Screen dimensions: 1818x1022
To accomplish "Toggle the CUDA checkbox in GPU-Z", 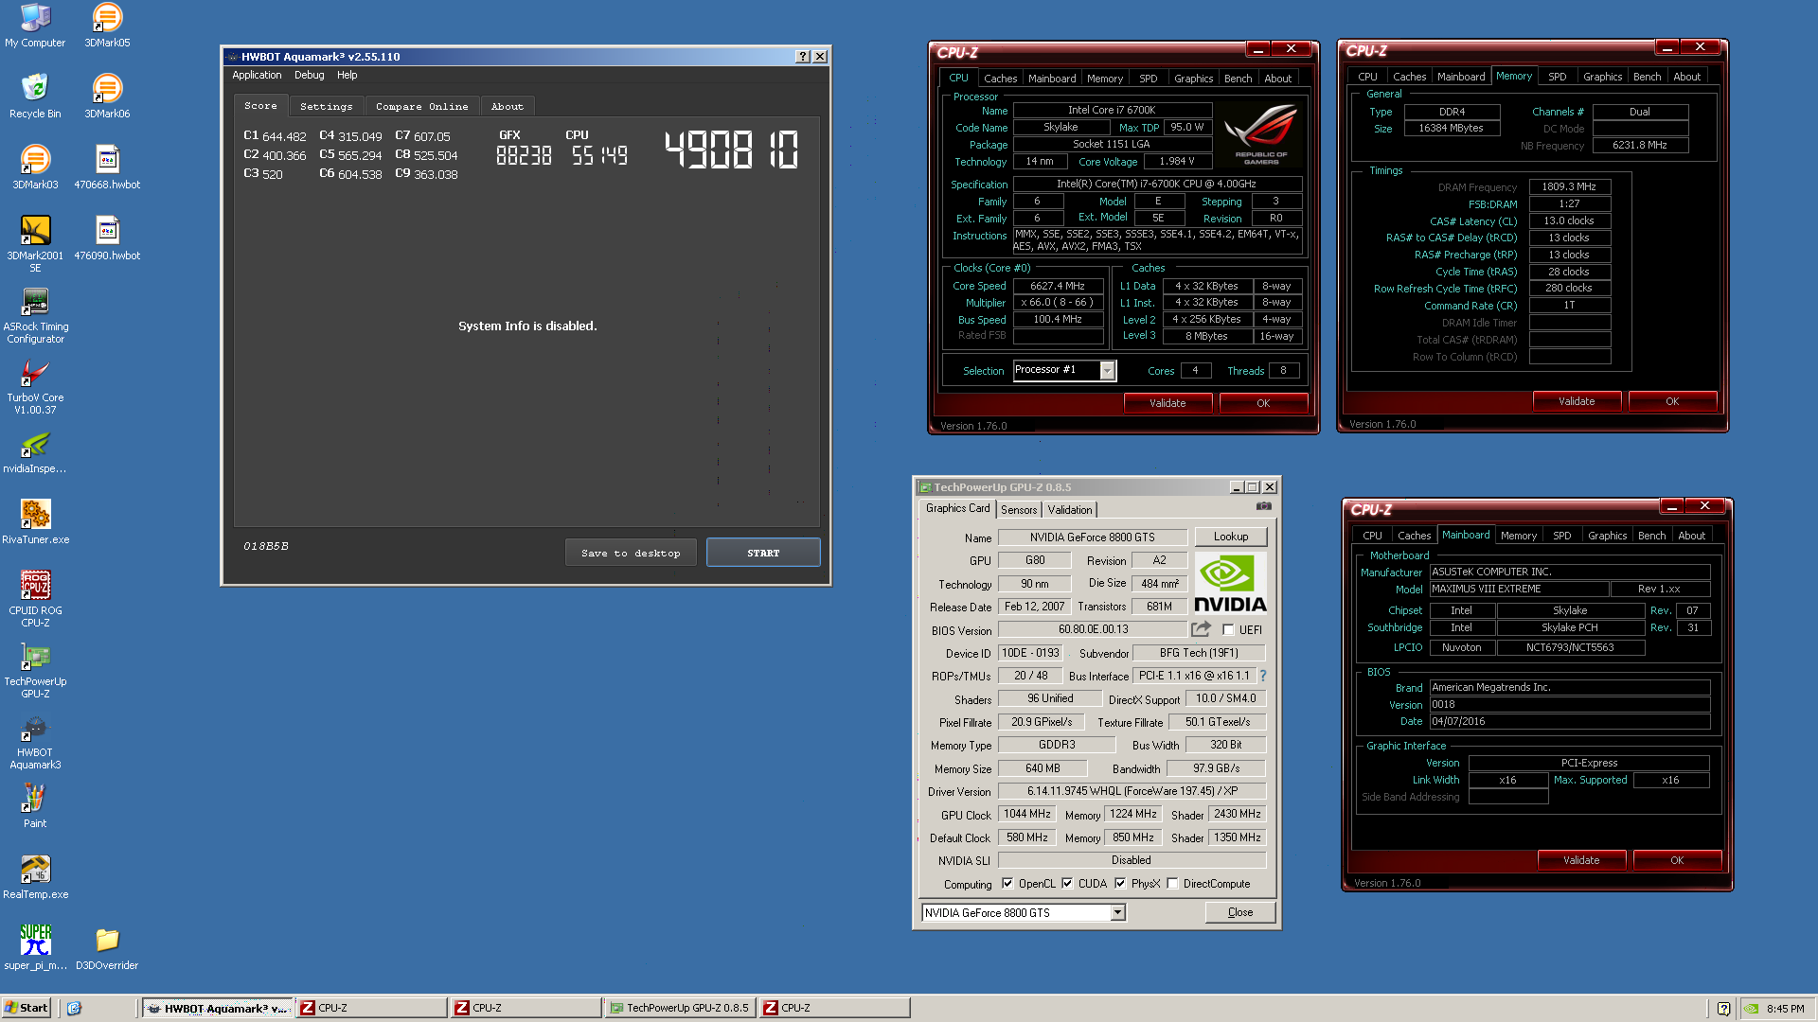I will click(x=1067, y=884).
